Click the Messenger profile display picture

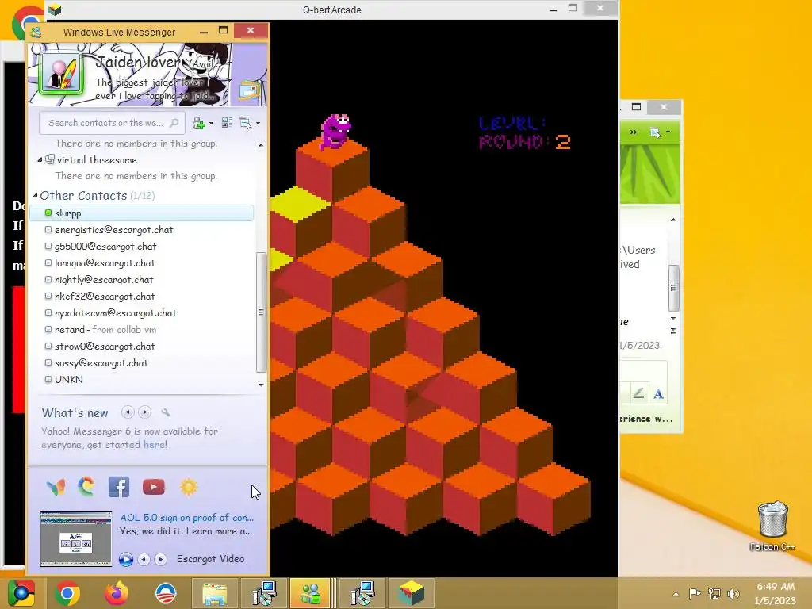(60, 75)
